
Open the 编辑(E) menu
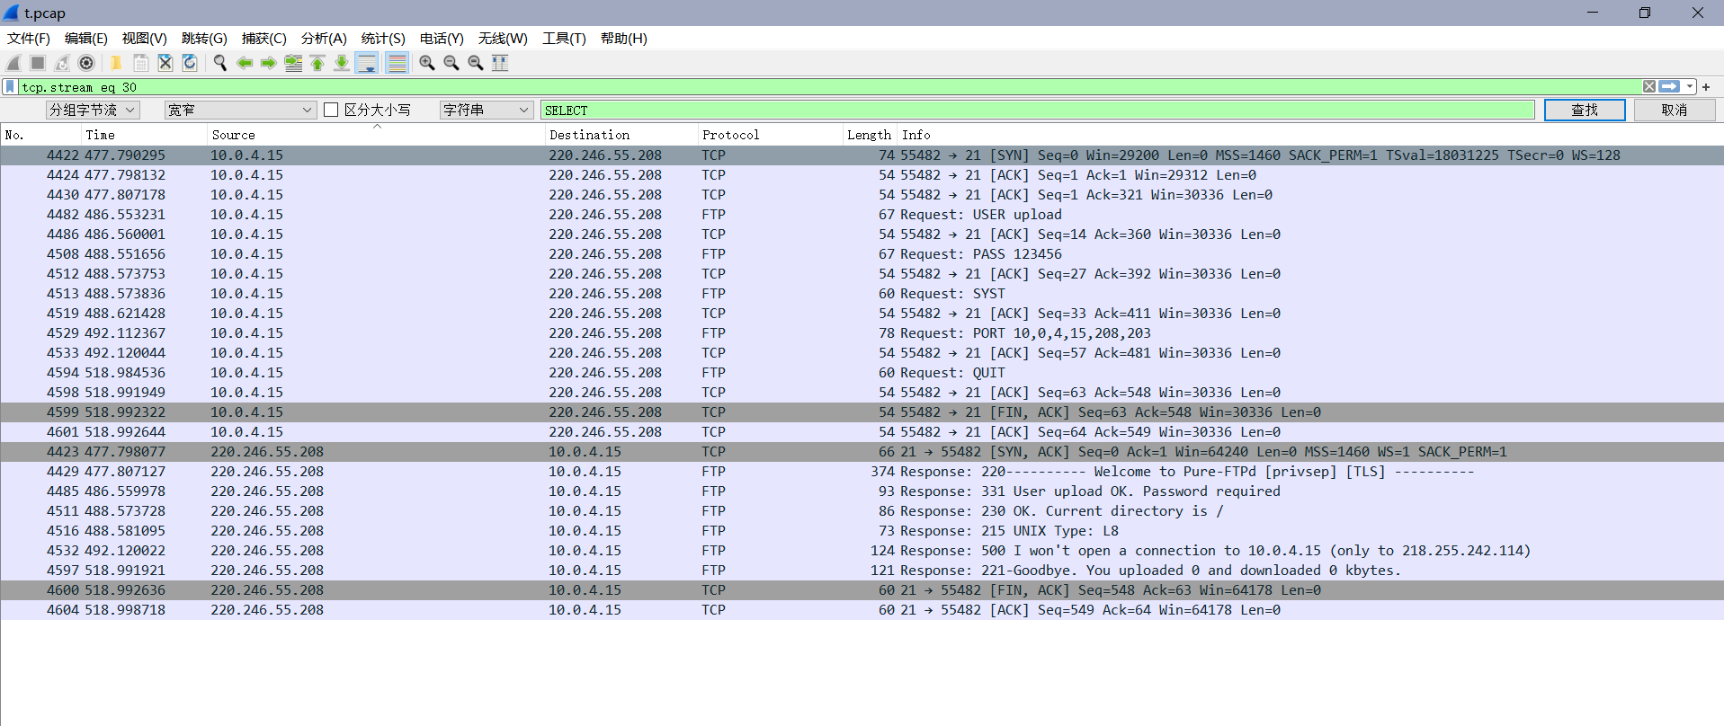click(x=86, y=39)
